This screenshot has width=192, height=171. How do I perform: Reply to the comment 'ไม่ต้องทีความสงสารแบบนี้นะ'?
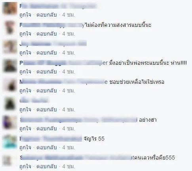pos(47,34)
